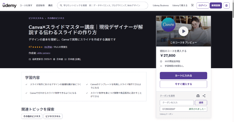Screen dimensions: 234x122
Task: Open the language globe selector
Action: tap(226, 5)
